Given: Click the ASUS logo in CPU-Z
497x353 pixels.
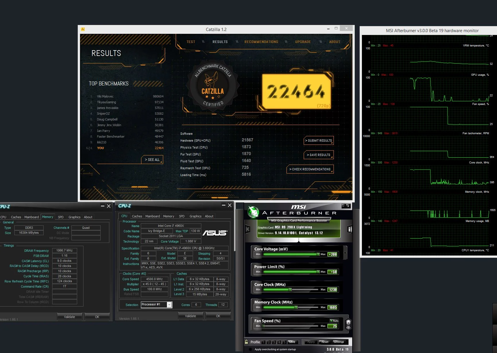Looking at the screenshot, I should coord(215,233).
